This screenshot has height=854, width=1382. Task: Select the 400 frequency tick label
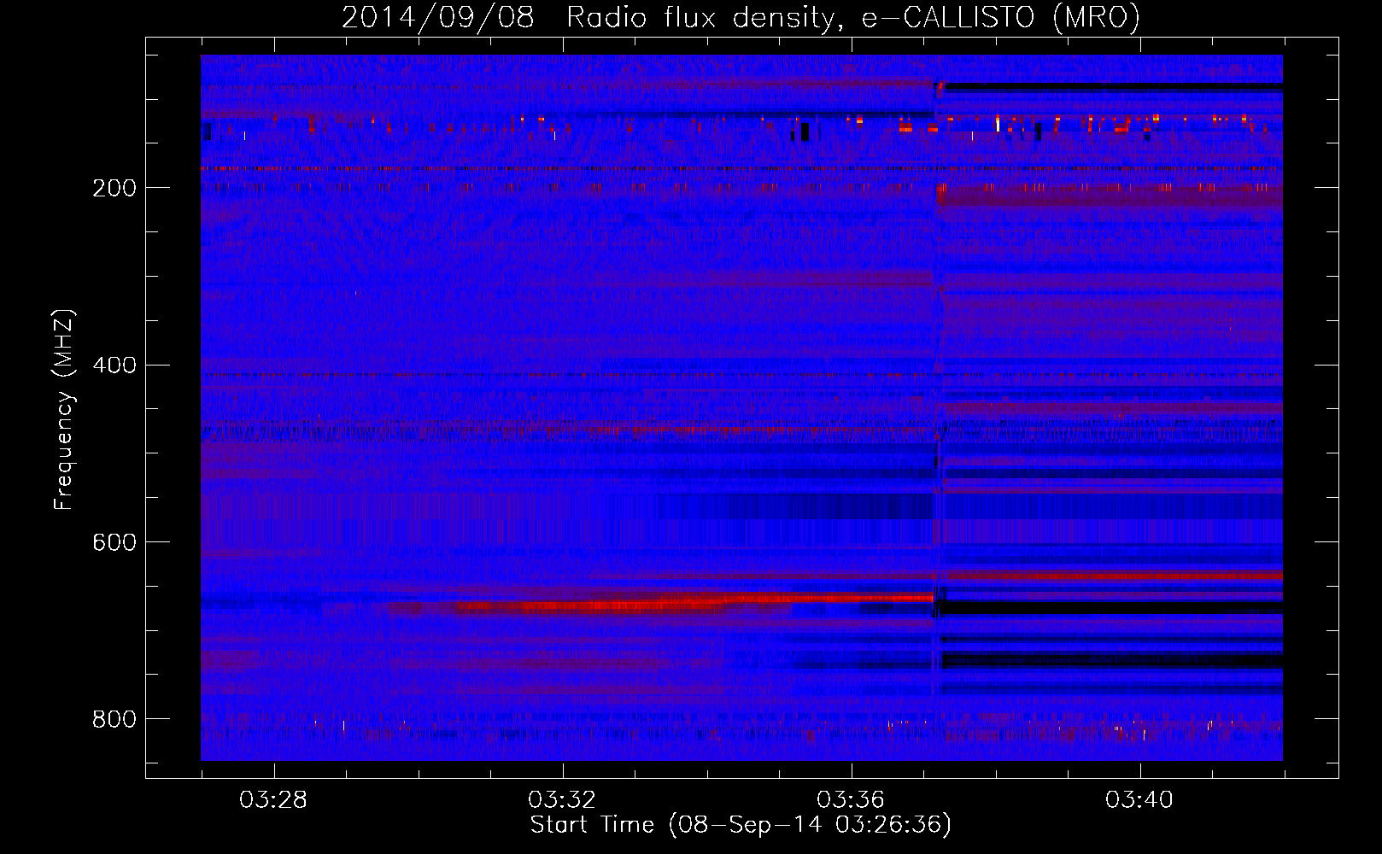point(114,366)
